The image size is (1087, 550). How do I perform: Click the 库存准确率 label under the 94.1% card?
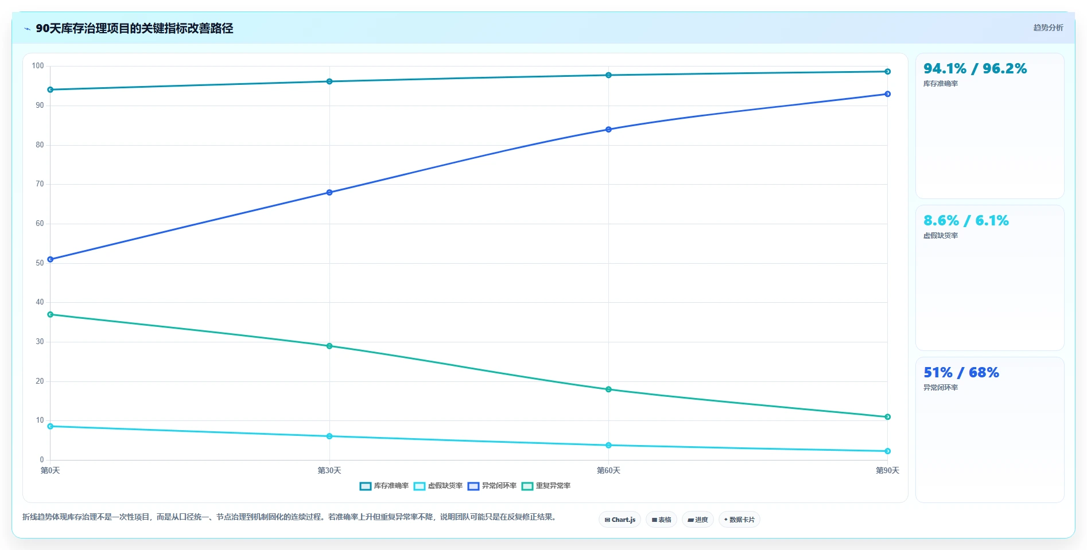(941, 84)
